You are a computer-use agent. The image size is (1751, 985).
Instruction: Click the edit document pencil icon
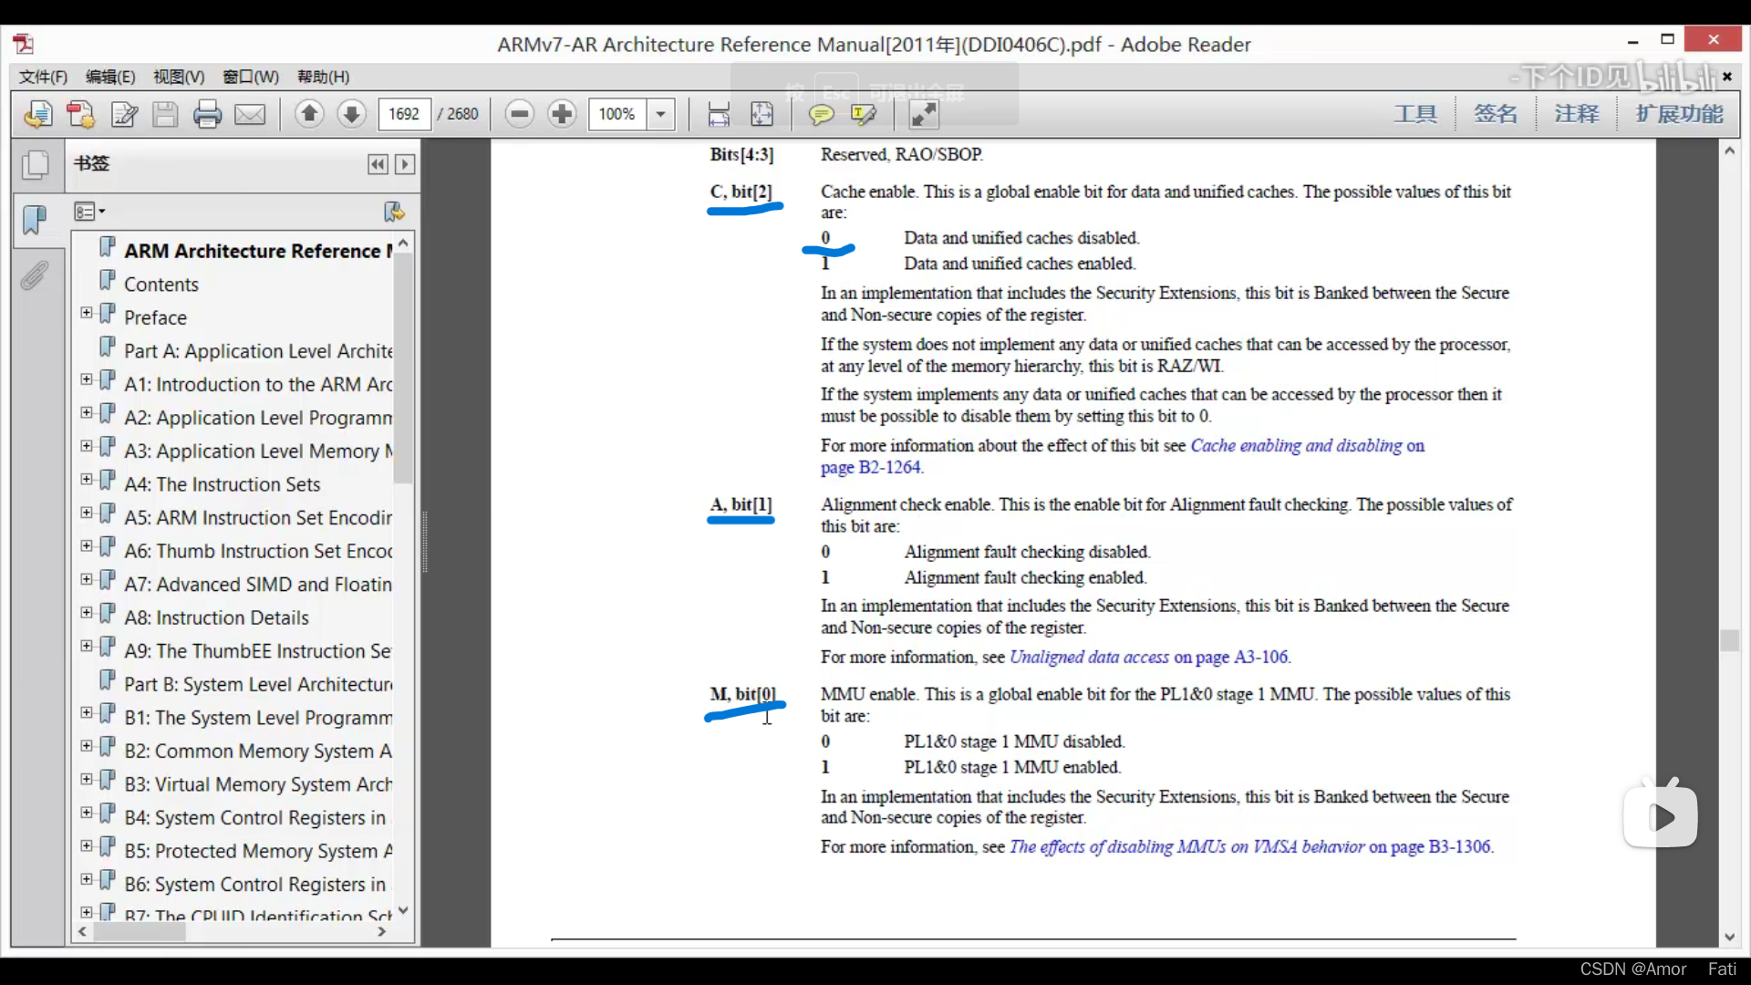coord(123,114)
